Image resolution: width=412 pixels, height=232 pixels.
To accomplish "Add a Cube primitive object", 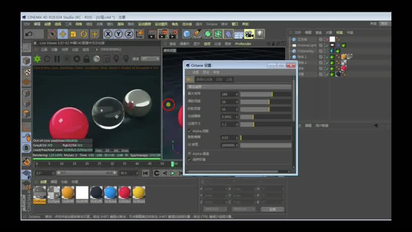I will click(x=187, y=34).
